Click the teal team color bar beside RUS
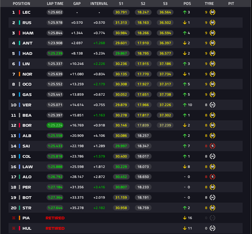Screen dimensions: 252x234 (x=19, y=23)
